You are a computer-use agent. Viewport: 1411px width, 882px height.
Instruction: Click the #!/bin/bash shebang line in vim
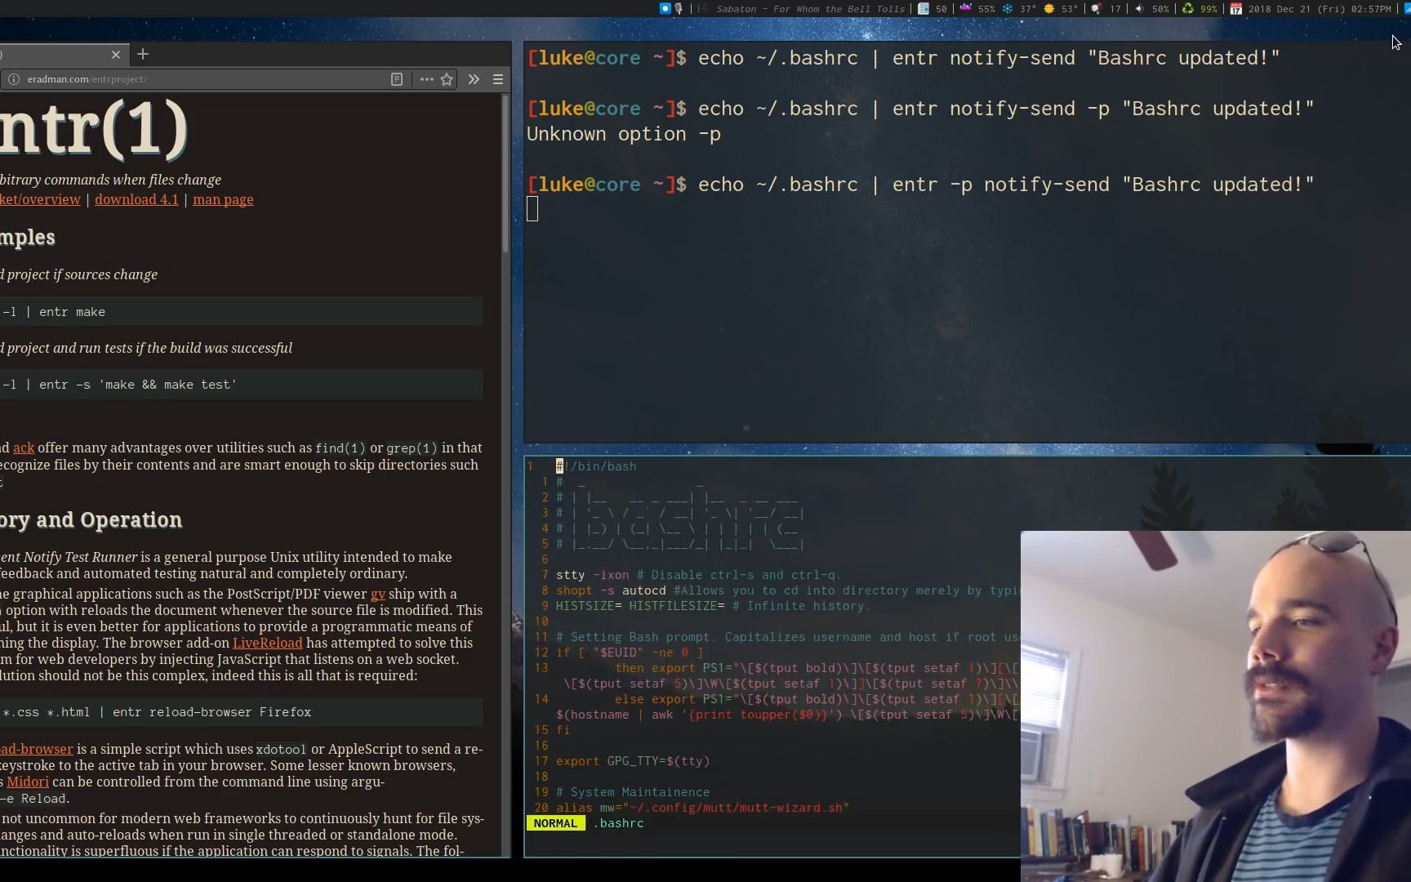tap(596, 466)
